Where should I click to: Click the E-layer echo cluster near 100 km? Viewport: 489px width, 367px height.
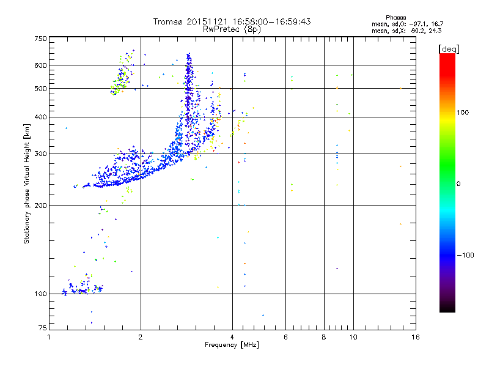tap(82, 287)
